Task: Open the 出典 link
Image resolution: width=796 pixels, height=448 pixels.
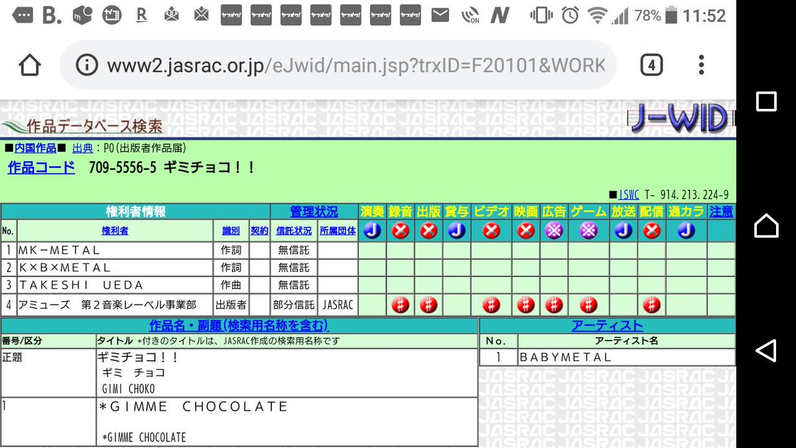Action: [x=82, y=147]
